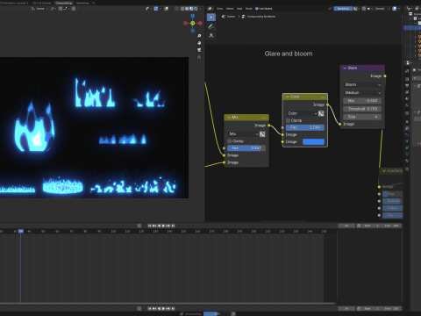Collapse the Glare node
This screenshot has height=316, width=421.
345,68
